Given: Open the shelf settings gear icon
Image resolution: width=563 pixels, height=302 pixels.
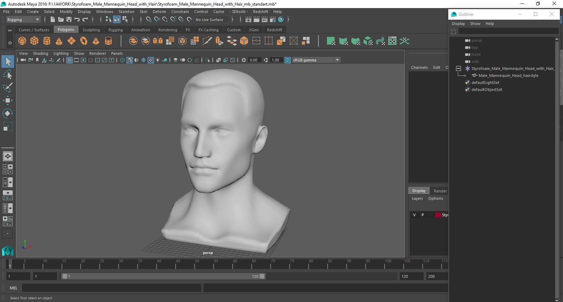Looking at the screenshot, I should point(10,43).
